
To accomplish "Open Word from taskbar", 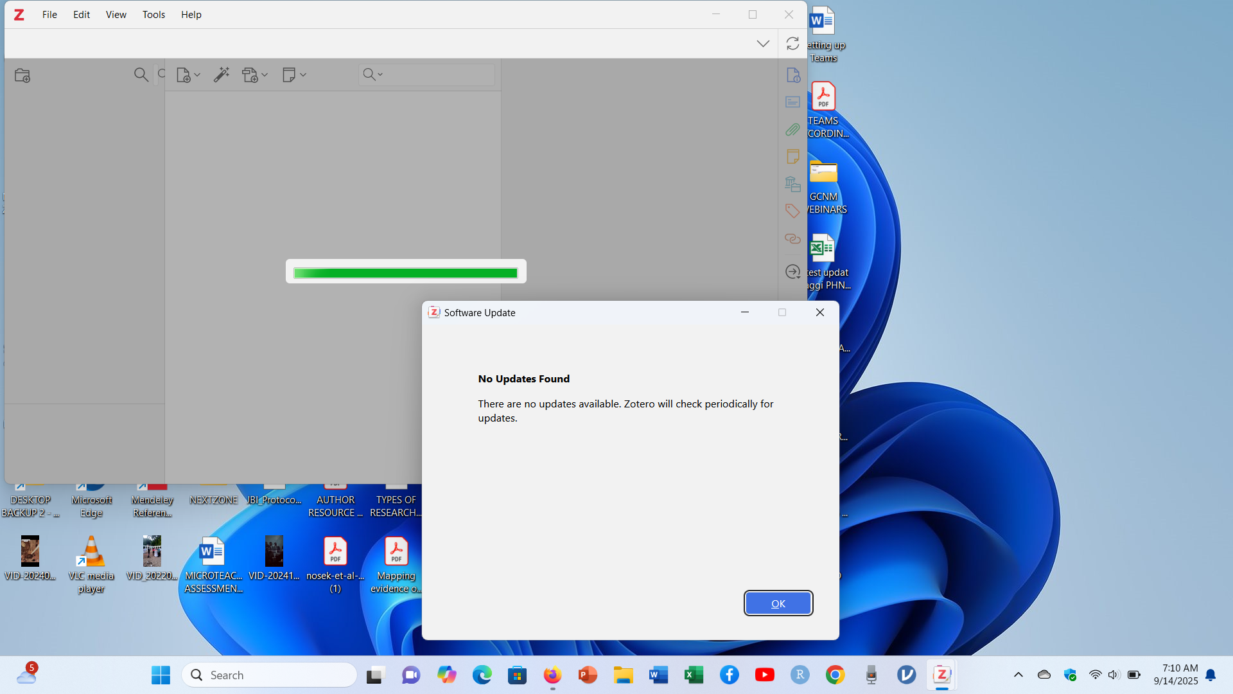I will coord(658,675).
